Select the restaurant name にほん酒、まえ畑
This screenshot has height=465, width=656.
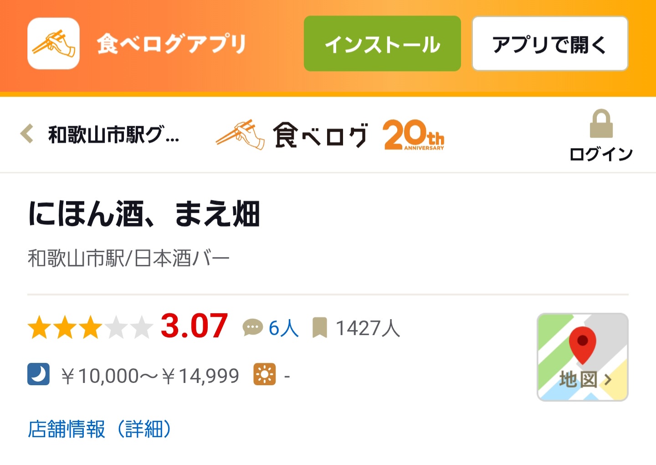click(x=144, y=214)
